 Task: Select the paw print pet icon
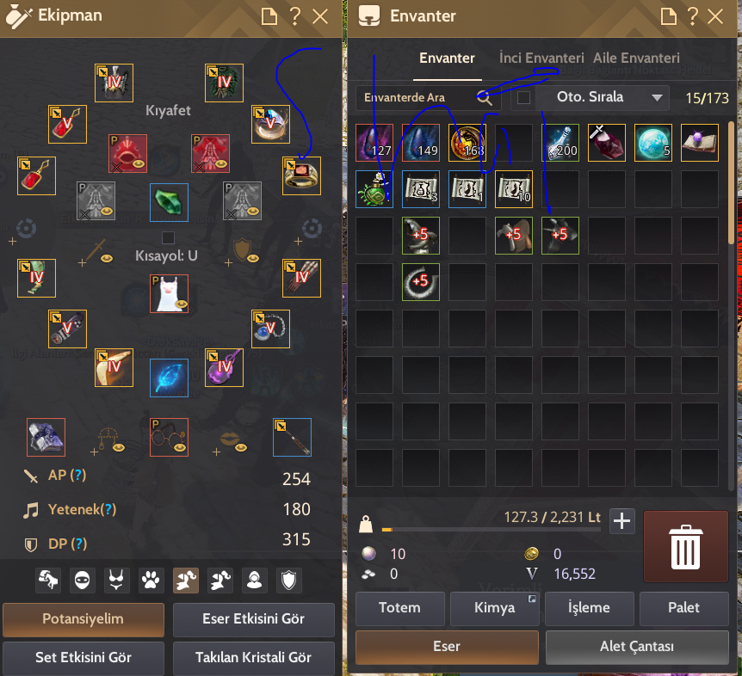(151, 580)
